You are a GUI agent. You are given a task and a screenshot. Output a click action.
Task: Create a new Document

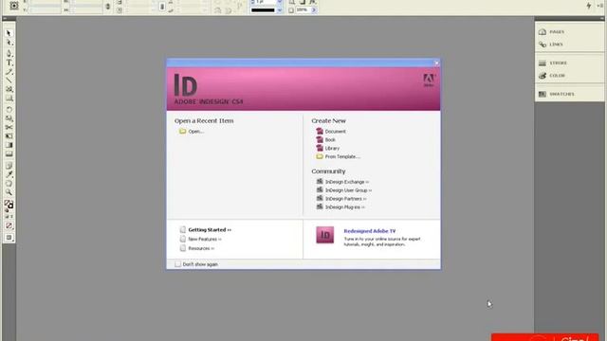pyautogui.click(x=331, y=132)
